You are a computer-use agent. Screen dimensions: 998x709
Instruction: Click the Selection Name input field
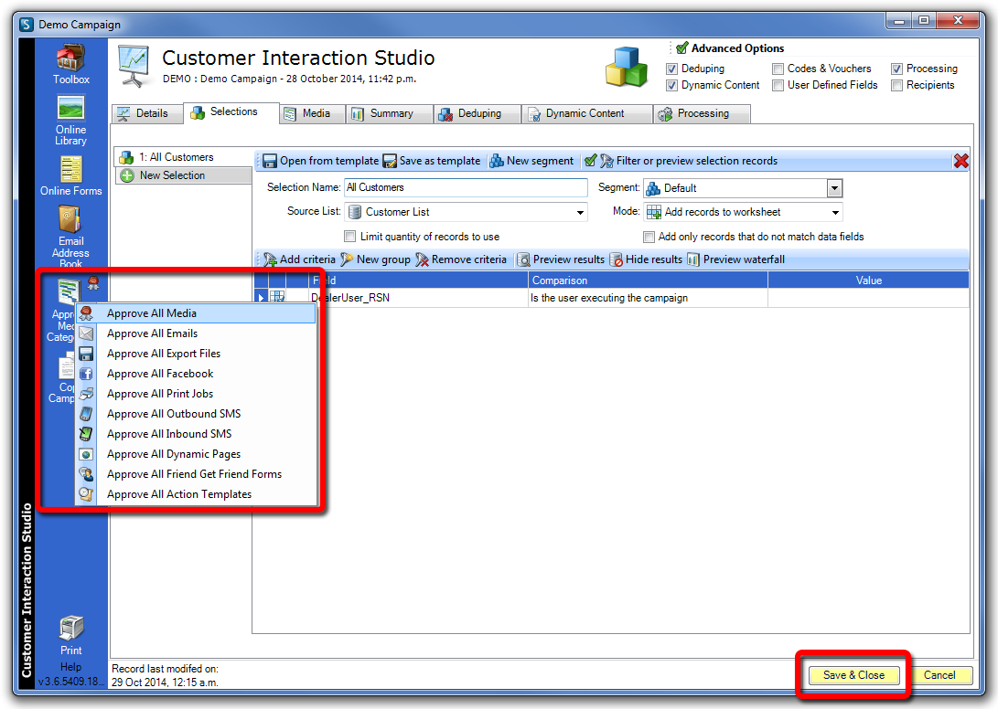click(466, 187)
